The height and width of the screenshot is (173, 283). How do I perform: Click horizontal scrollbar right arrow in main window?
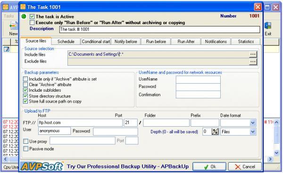tap(270, 159)
